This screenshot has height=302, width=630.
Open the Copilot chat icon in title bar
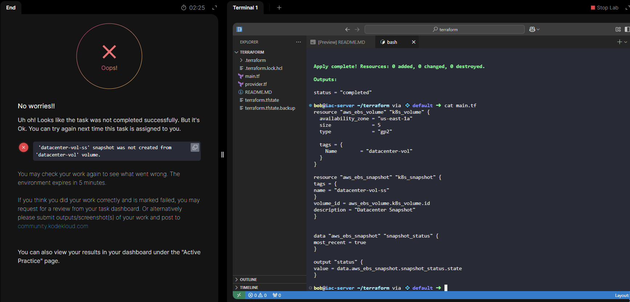[532, 29]
